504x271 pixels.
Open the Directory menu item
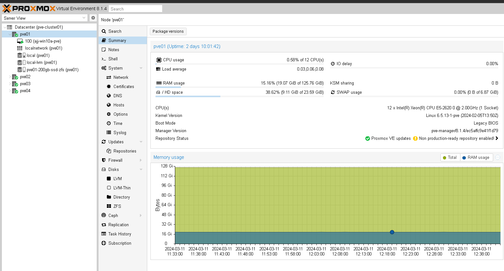(x=123, y=197)
